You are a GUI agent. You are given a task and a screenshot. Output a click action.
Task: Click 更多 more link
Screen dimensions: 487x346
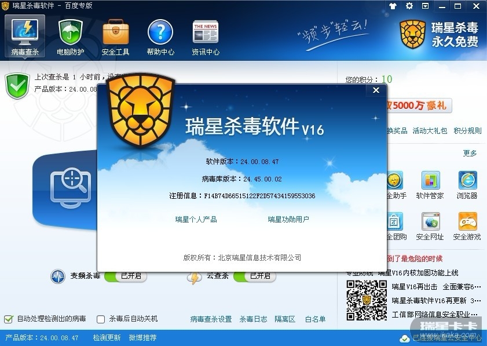click(470, 153)
